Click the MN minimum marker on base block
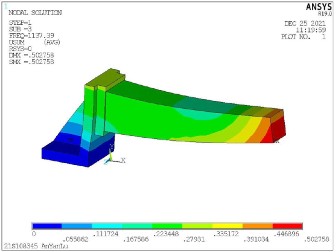The height and width of the screenshot is (252, 335). (71, 140)
